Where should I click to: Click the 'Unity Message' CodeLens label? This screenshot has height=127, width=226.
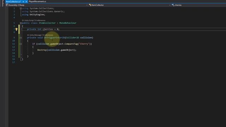point(35,35)
